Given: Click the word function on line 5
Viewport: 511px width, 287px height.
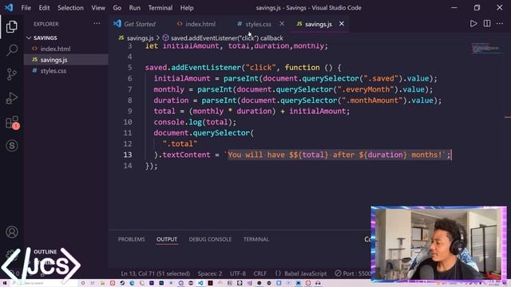Looking at the screenshot, I should 302,67.
